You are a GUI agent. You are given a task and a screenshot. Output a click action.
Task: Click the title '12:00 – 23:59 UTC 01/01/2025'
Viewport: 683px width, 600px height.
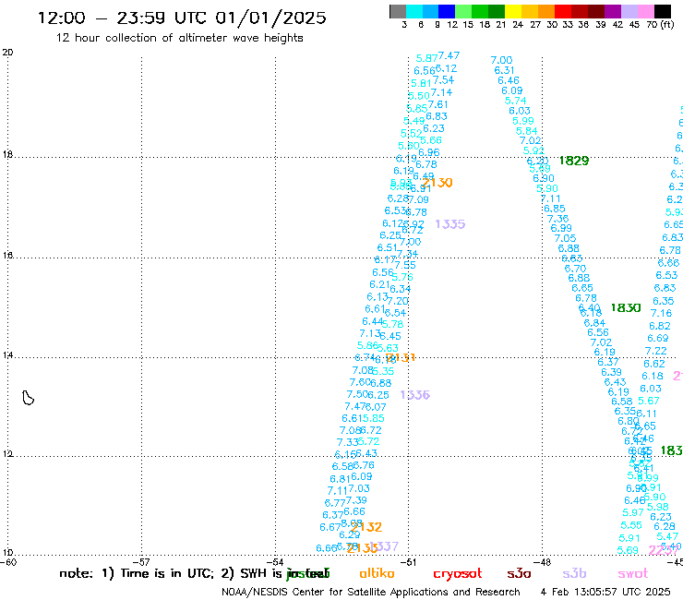182,18
